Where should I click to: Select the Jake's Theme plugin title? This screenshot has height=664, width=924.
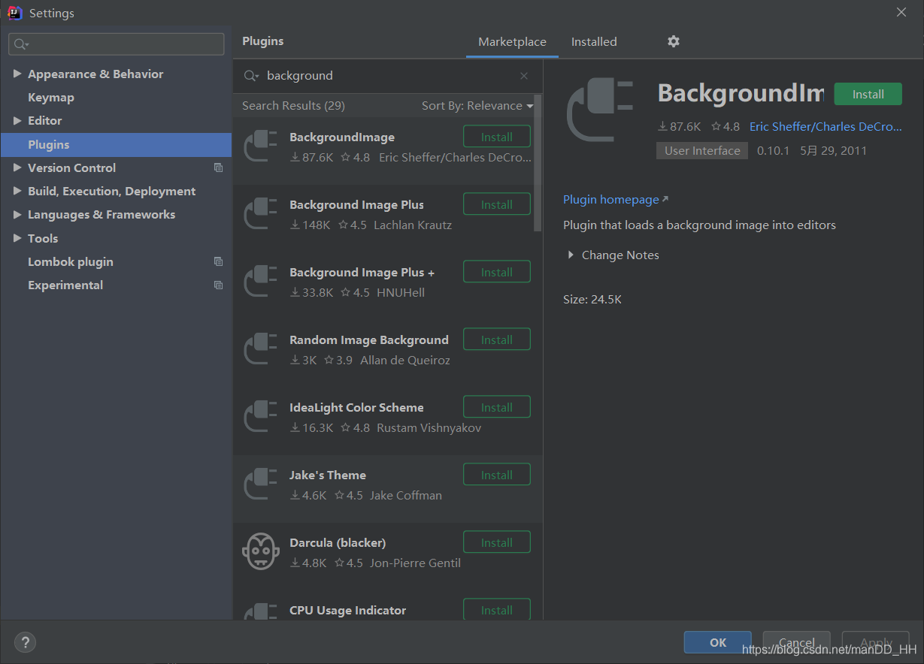coord(328,475)
